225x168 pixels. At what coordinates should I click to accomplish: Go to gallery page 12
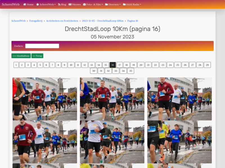pyautogui.click(x=85, y=65)
